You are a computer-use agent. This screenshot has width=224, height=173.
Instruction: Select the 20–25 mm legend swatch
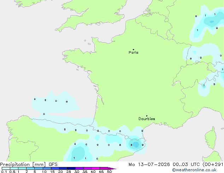[63, 168]
